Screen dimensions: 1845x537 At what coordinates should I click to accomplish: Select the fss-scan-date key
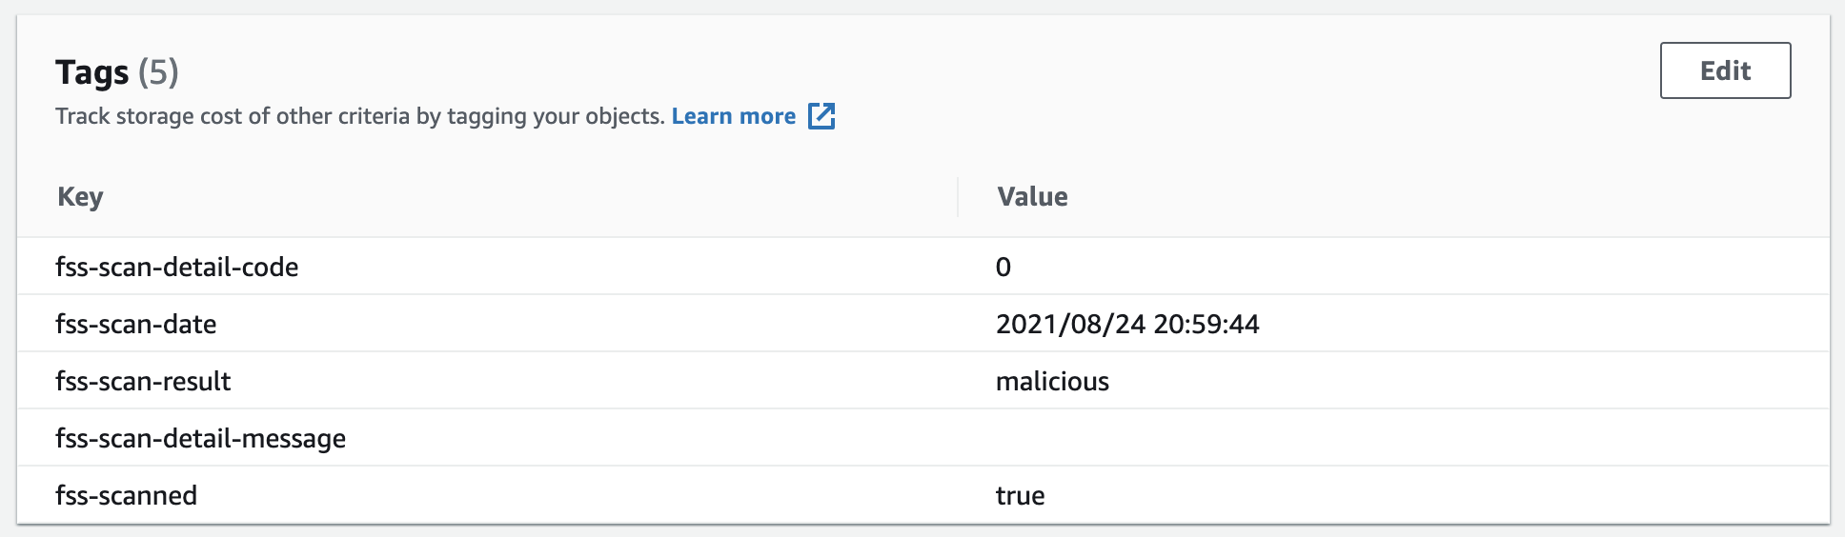click(x=136, y=325)
